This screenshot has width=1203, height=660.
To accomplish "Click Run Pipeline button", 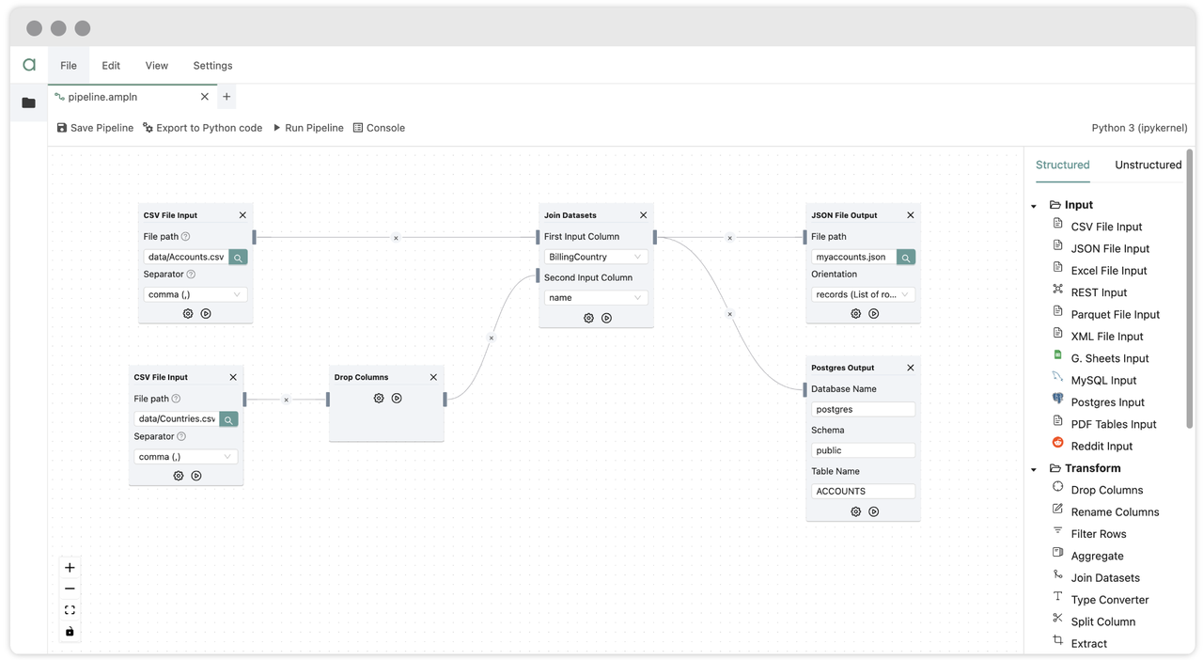I will (308, 128).
